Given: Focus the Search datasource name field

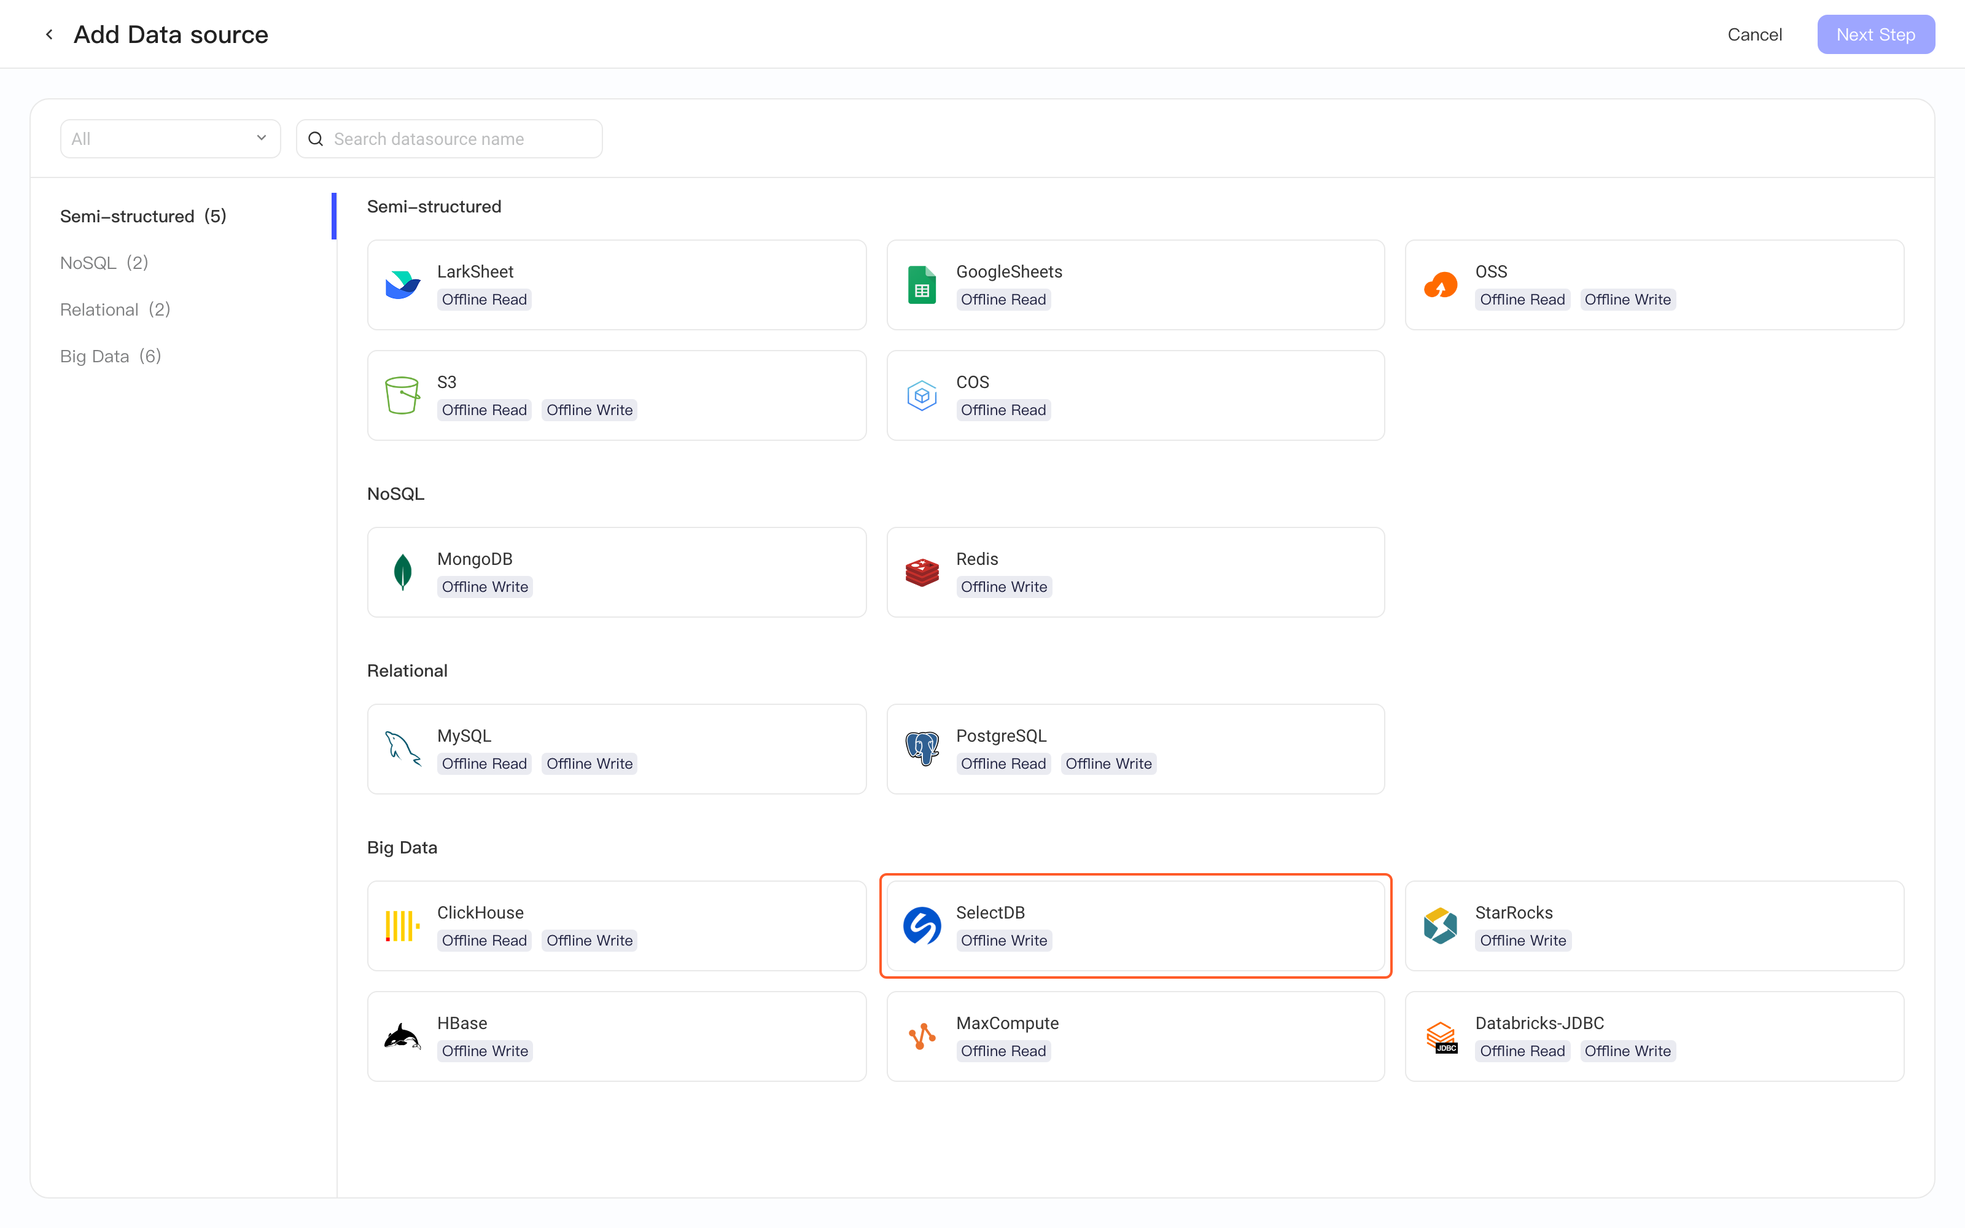Looking at the screenshot, I should pos(449,139).
